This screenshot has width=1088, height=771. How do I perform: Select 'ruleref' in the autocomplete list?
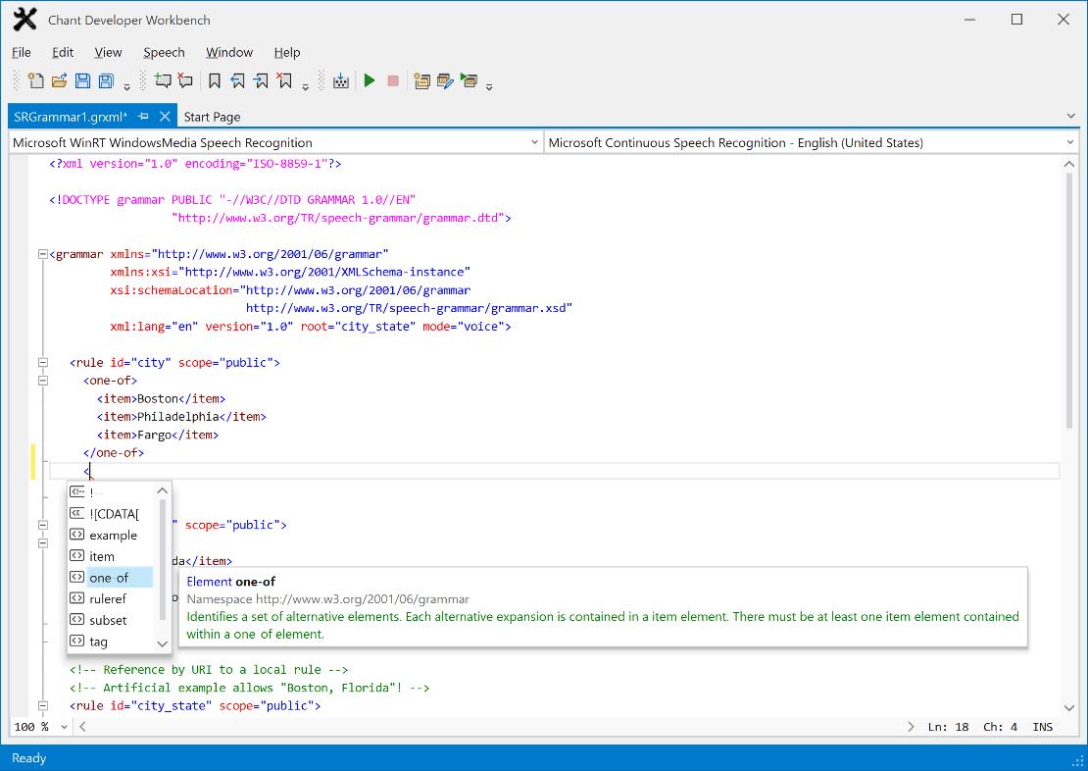[111, 598]
